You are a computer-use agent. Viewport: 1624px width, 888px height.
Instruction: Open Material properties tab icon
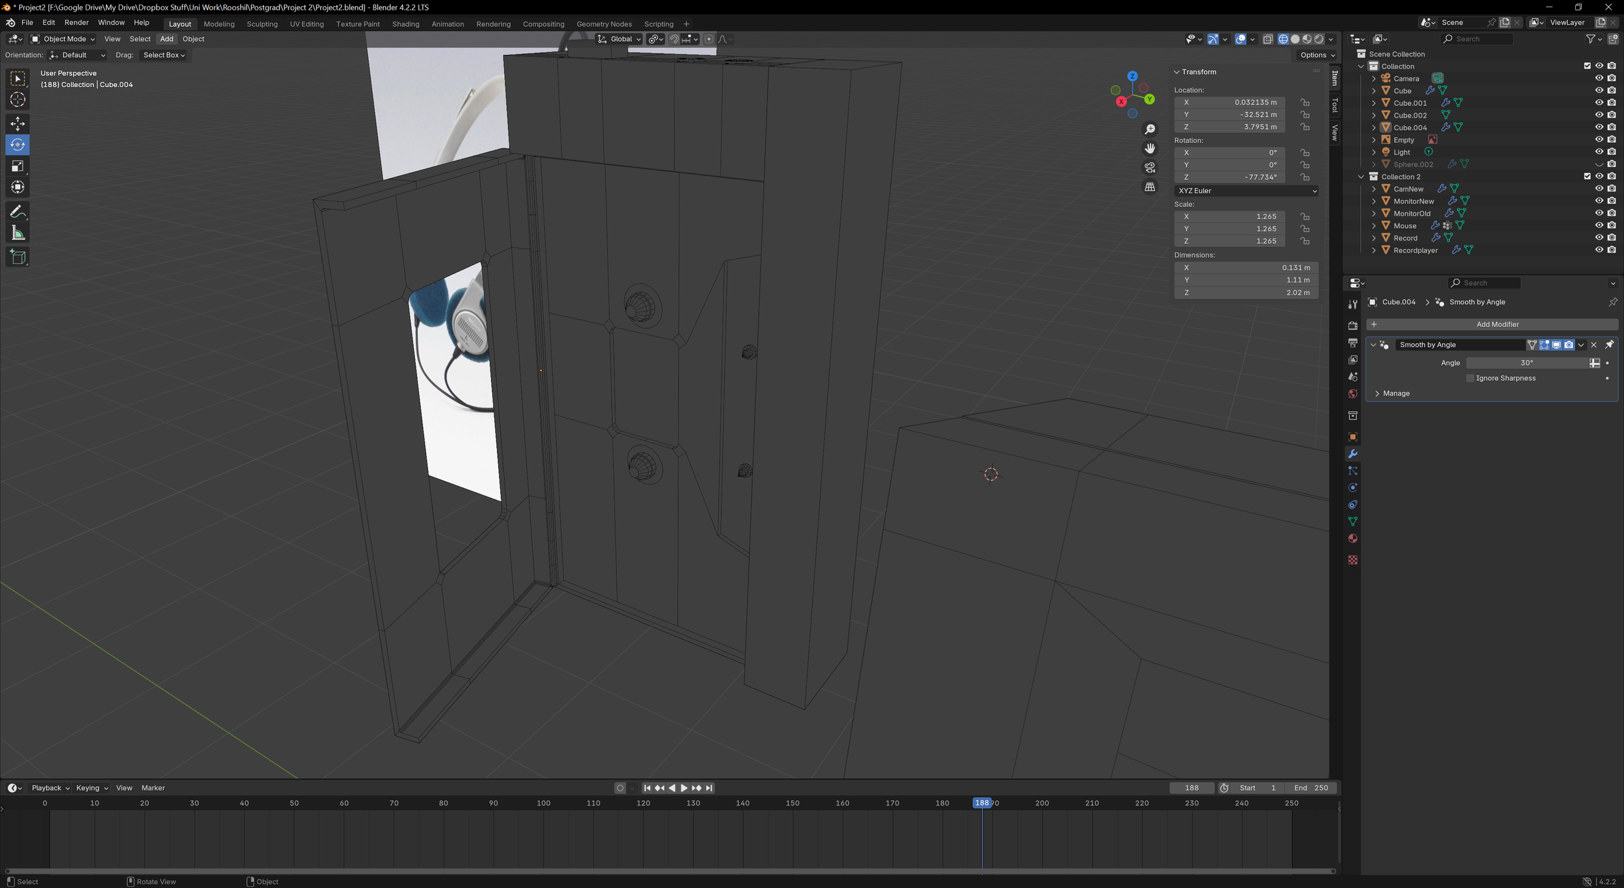pos(1352,539)
